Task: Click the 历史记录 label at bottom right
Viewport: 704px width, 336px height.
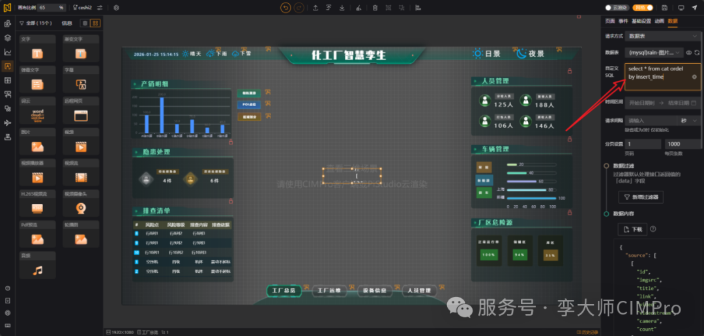Action: [x=588, y=332]
